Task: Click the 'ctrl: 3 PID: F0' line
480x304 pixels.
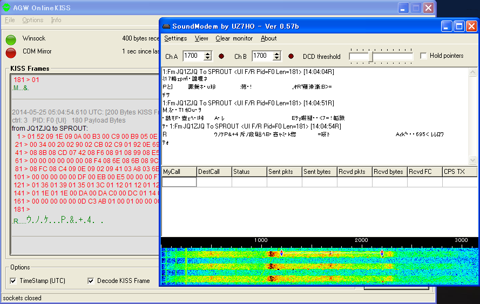Action: coord(69,120)
